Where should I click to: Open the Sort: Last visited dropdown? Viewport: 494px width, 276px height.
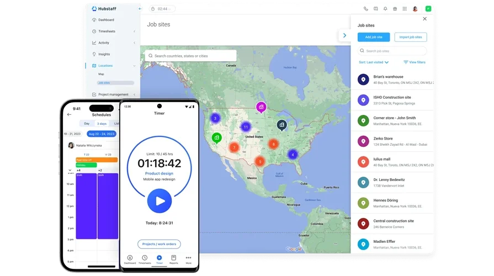374,62
